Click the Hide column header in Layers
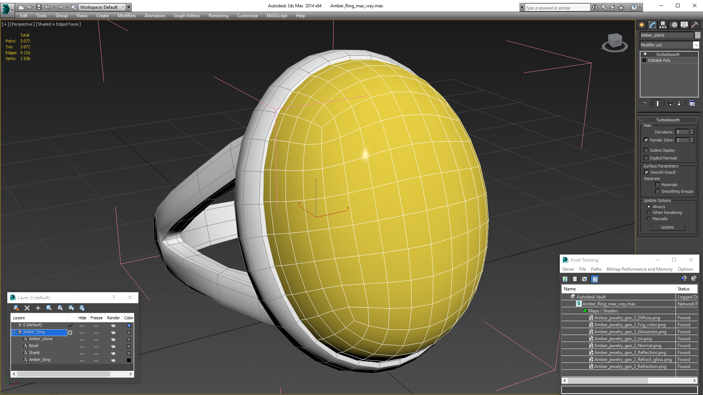Screen dimensions: 703x395 pyautogui.click(x=82, y=318)
